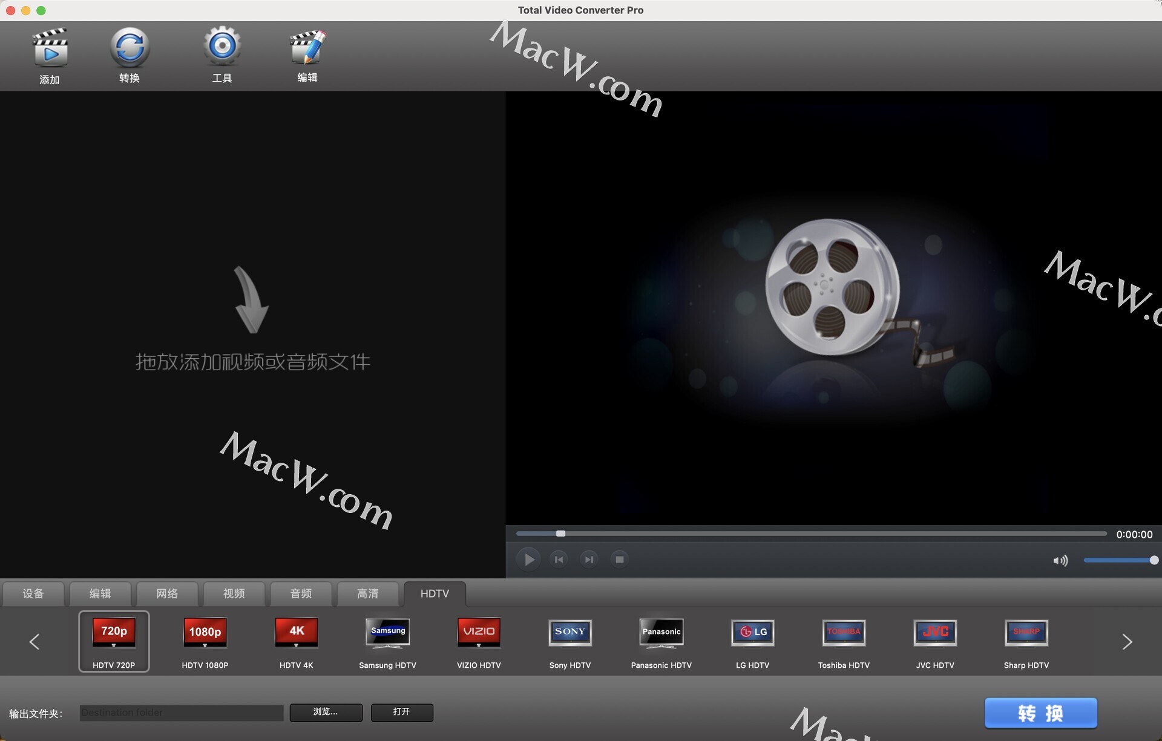The height and width of the screenshot is (741, 1162).
Task: Choose the VIZIO HDTV preset
Action: [479, 641]
